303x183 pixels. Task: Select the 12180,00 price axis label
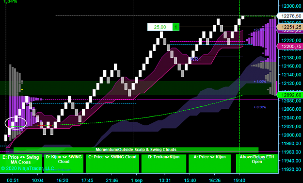tap(291, 58)
